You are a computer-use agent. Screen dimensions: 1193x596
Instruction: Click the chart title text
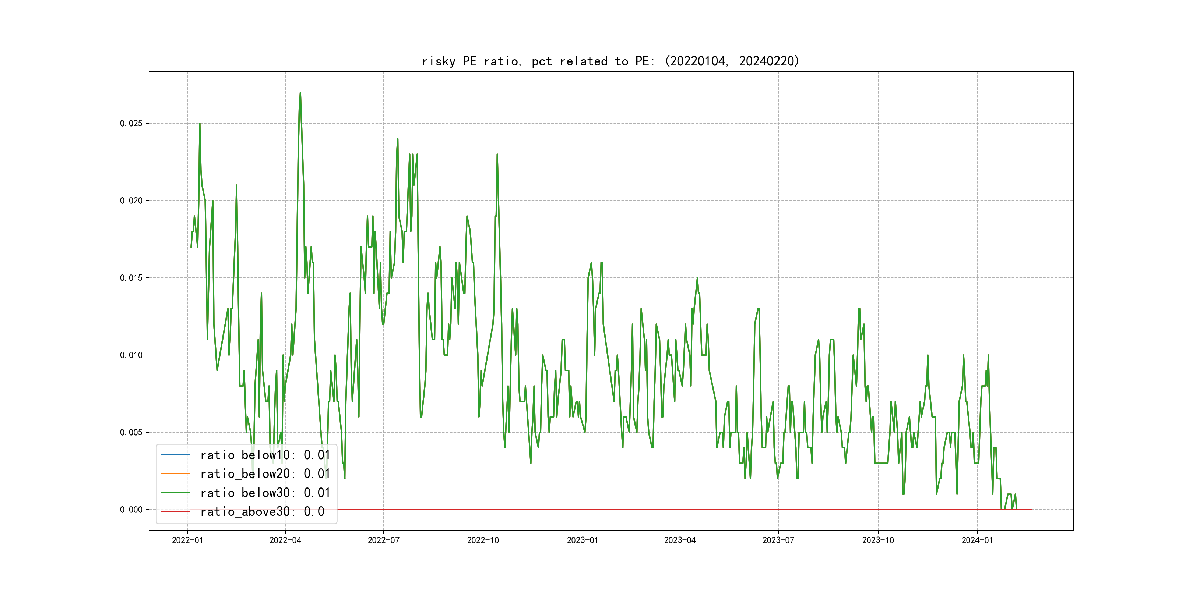tap(610, 61)
